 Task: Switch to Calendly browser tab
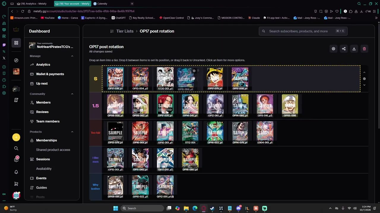tap(102, 4)
